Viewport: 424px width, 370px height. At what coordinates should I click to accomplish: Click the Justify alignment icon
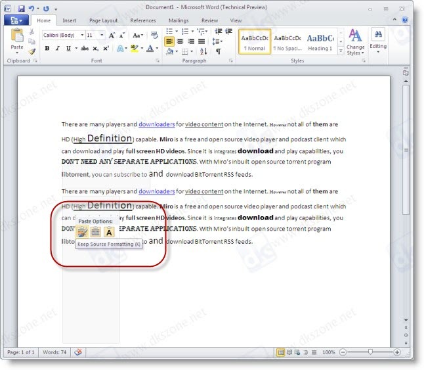click(201, 41)
